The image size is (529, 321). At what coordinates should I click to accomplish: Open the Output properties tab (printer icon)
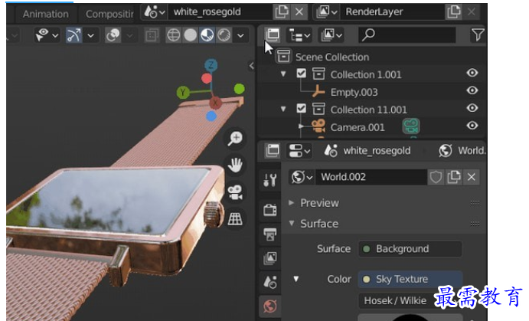click(270, 234)
